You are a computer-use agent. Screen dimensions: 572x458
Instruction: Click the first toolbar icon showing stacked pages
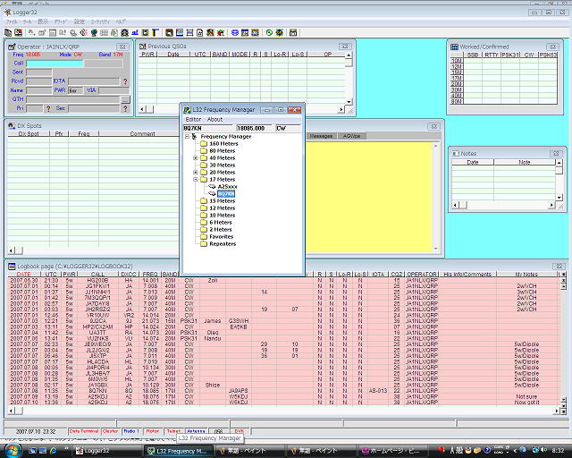point(8,33)
